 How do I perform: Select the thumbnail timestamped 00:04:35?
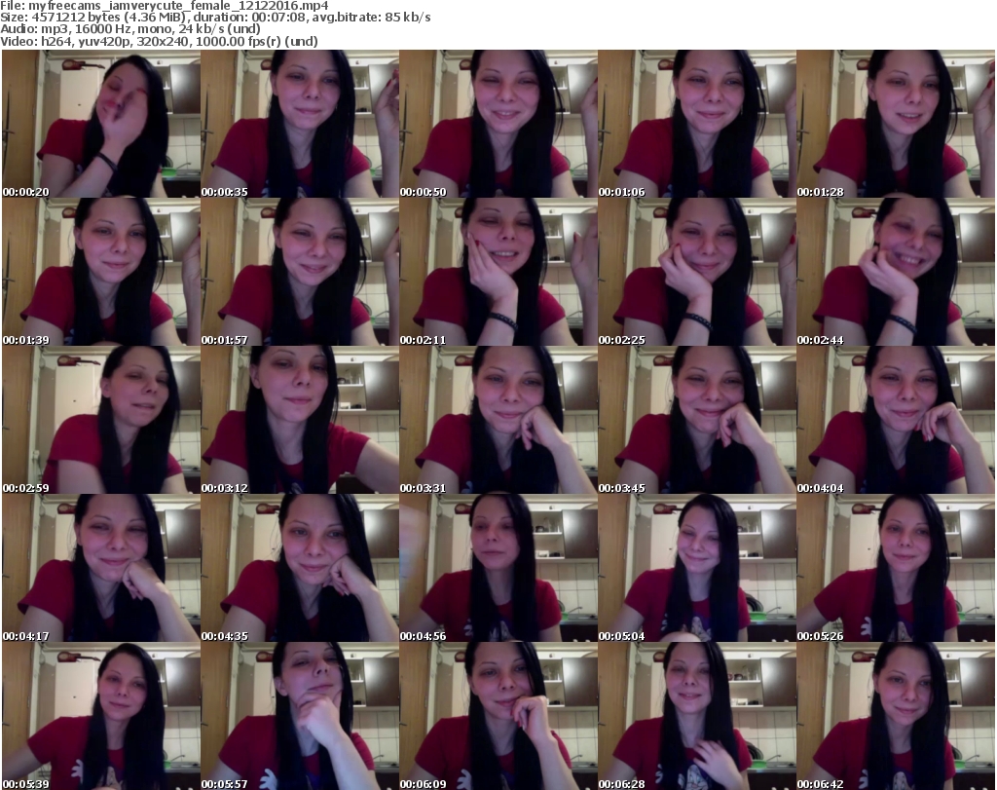[x=300, y=568]
